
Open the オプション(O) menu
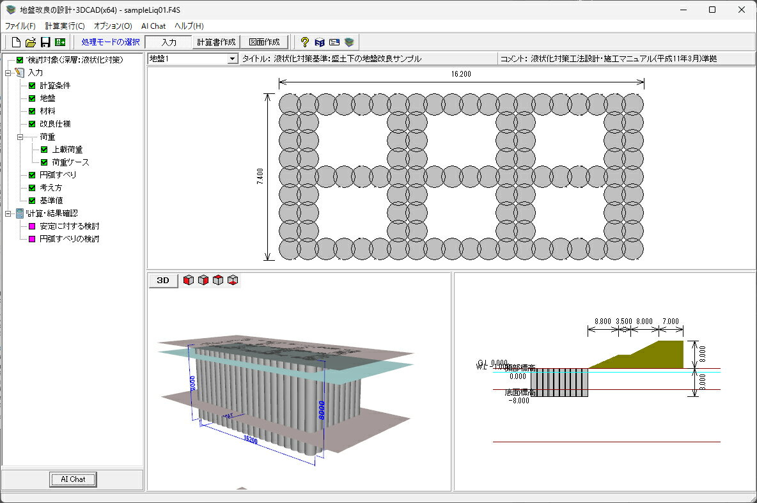click(x=113, y=26)
